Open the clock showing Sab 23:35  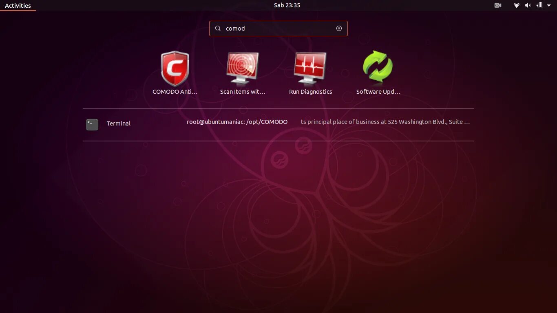click(287, 5)
